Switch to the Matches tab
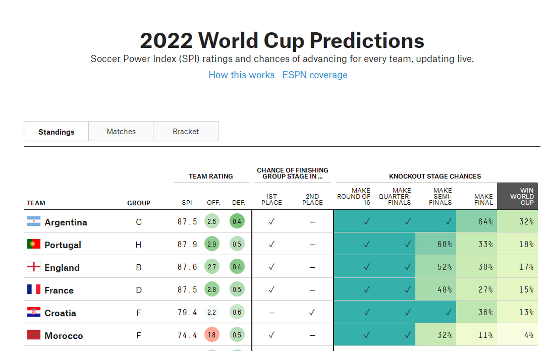The height and width of the screenshot is (351, 551). pos(121,132)
